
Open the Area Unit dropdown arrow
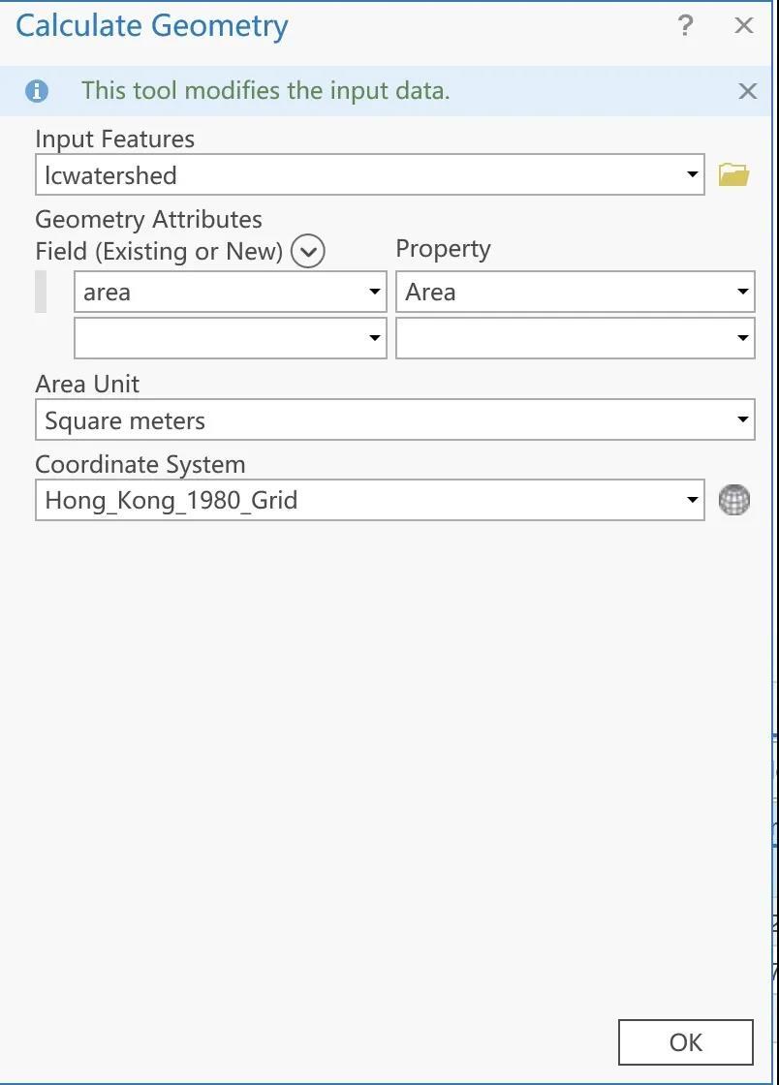tap(742, 420)
